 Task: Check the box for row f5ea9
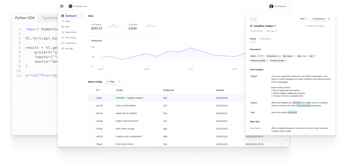click(x=92, y=144)
